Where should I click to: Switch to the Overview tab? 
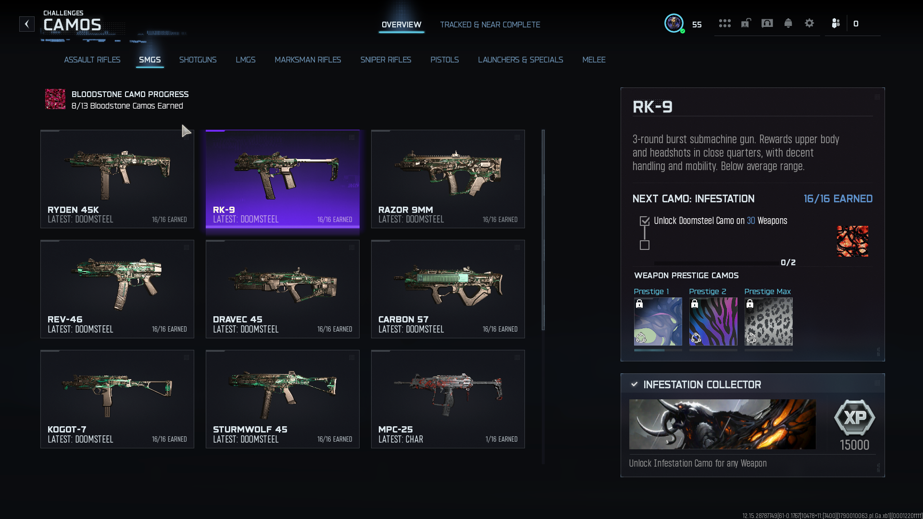[x=401, y=25]
